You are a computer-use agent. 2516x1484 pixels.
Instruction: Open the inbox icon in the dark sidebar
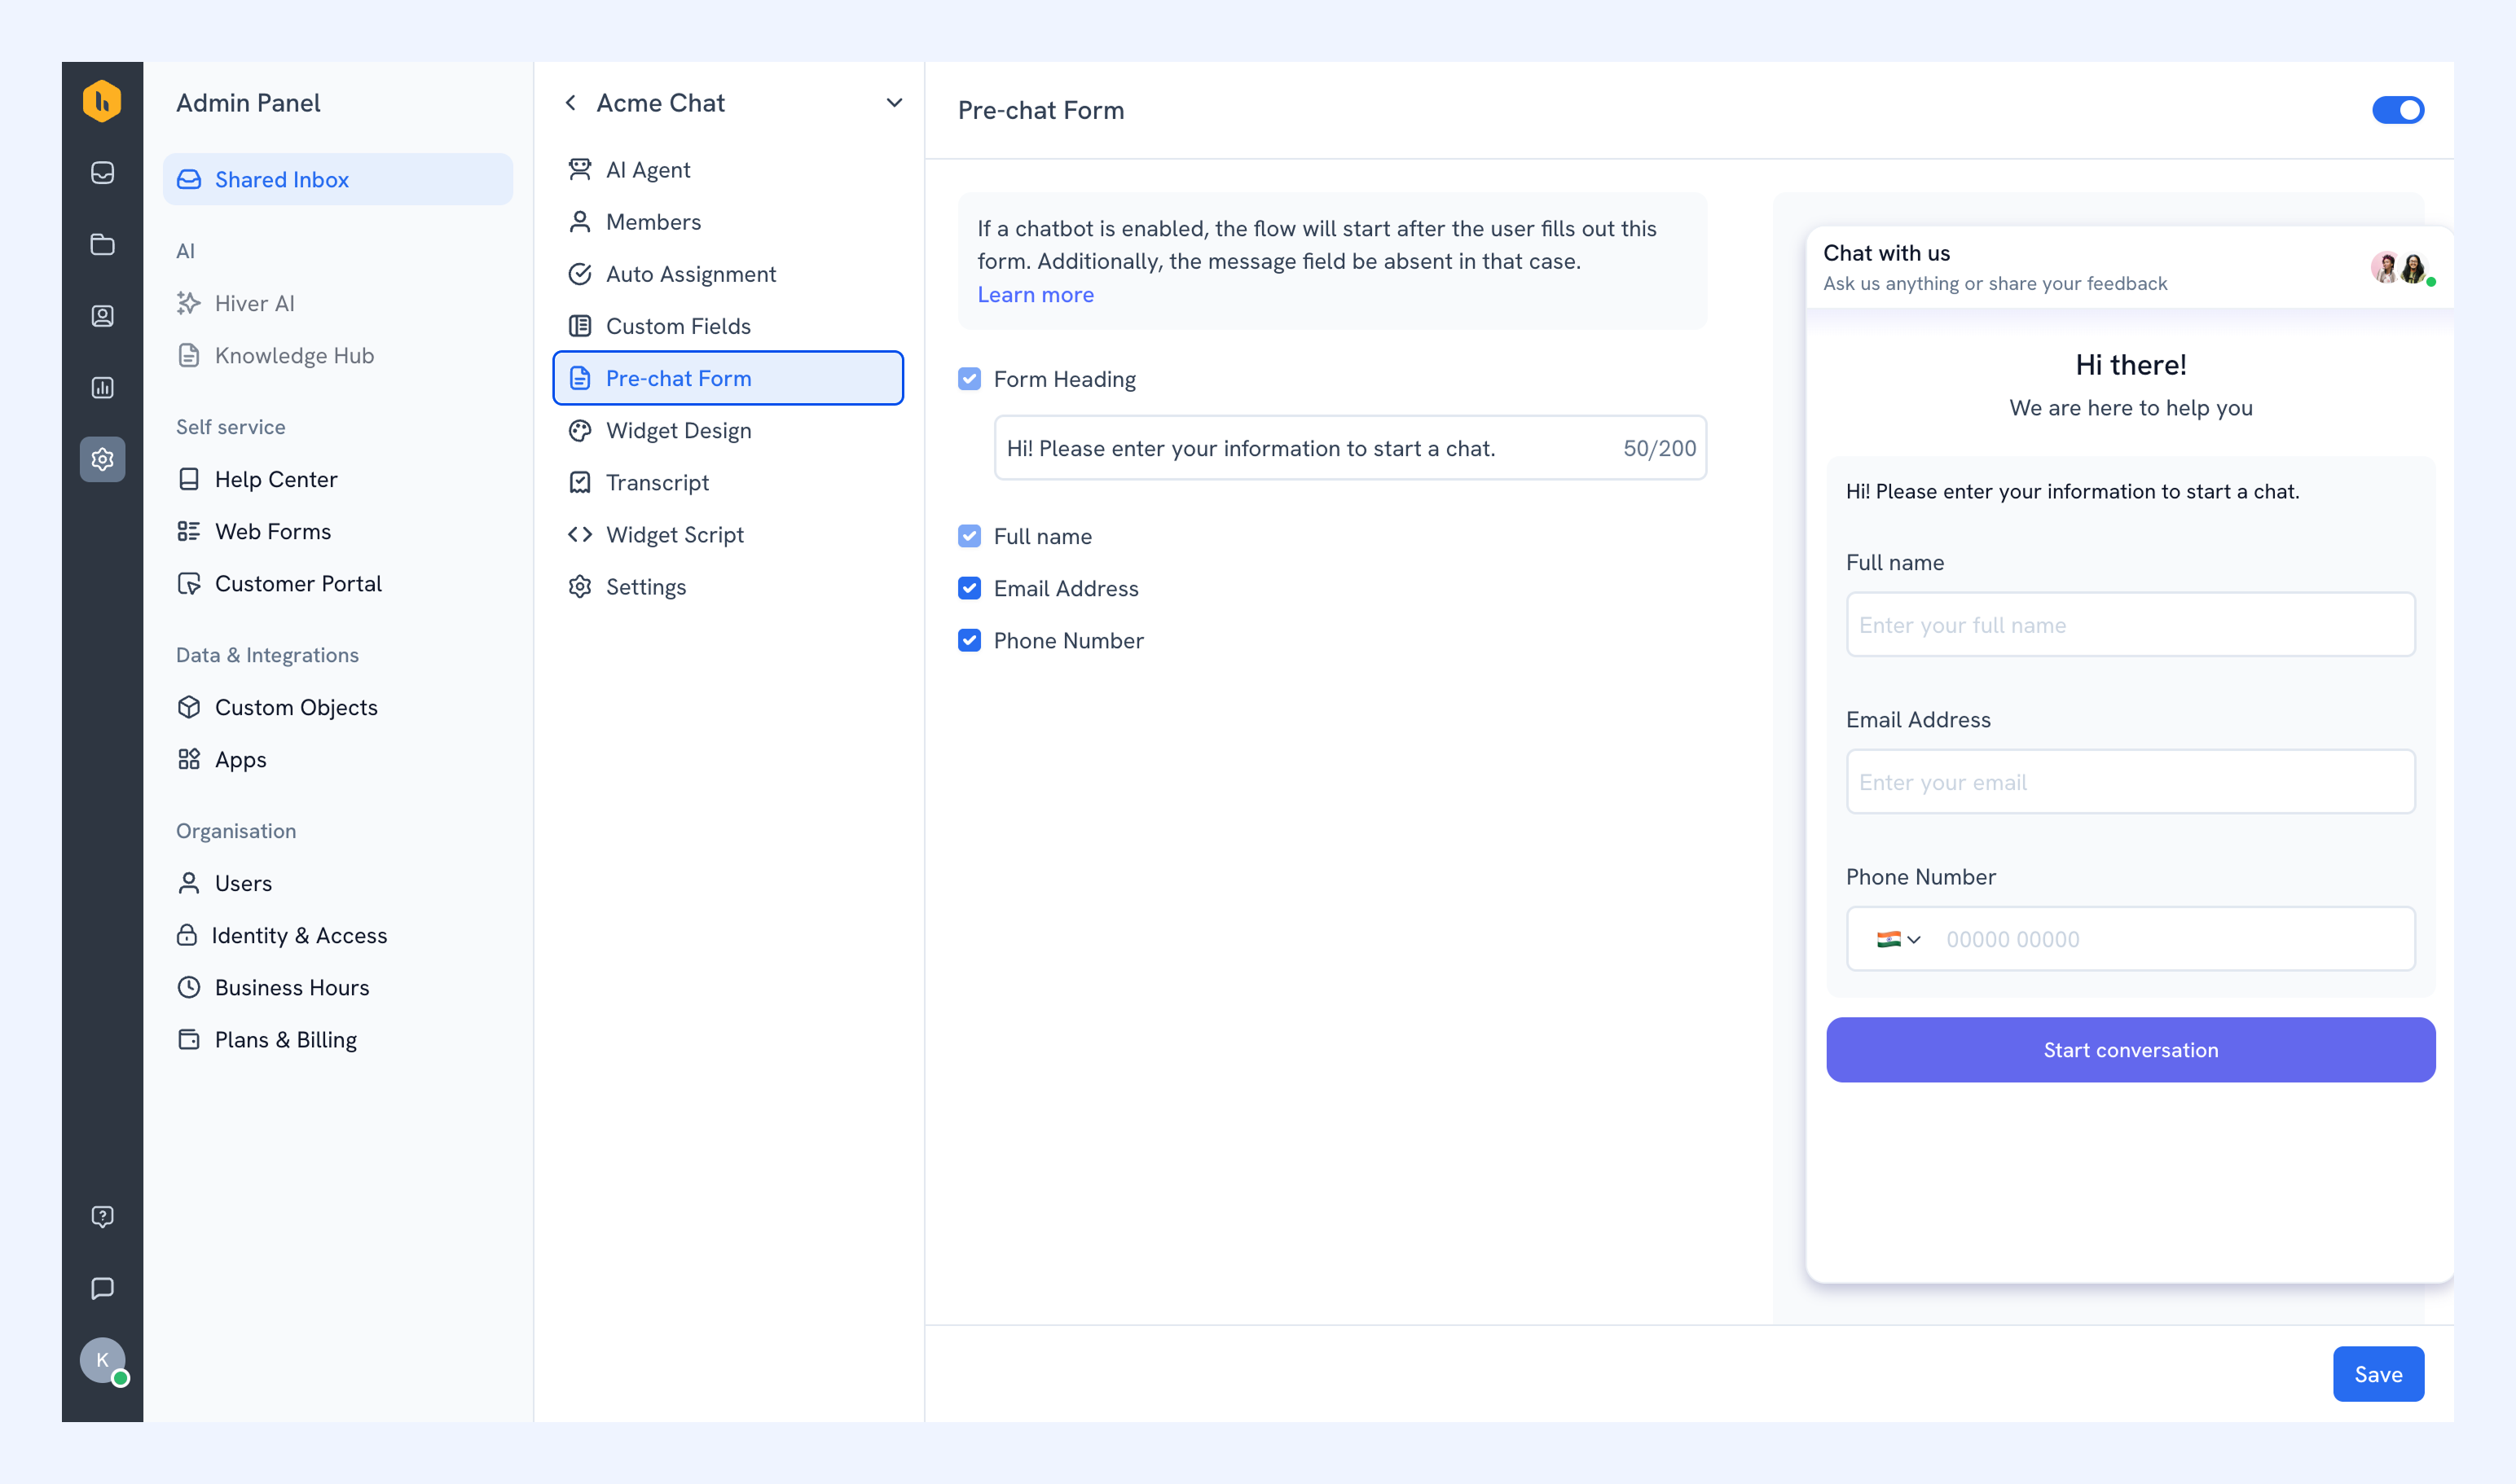(x=102, y=173)
